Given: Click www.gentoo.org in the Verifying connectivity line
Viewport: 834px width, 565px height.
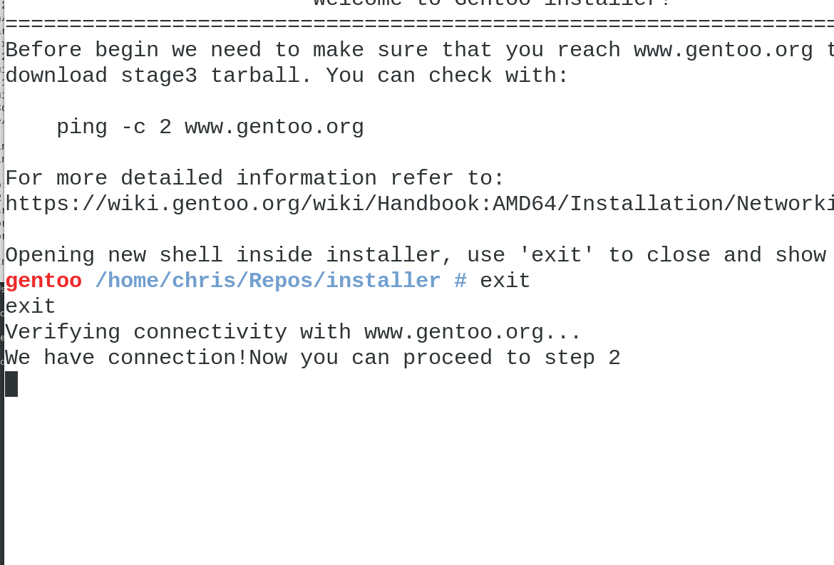Looking at the screenshot, I should (453, 332).
